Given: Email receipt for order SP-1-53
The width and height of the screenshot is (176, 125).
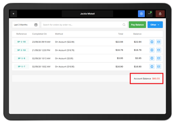Looking at the screenshot, I should click(159, 50).
